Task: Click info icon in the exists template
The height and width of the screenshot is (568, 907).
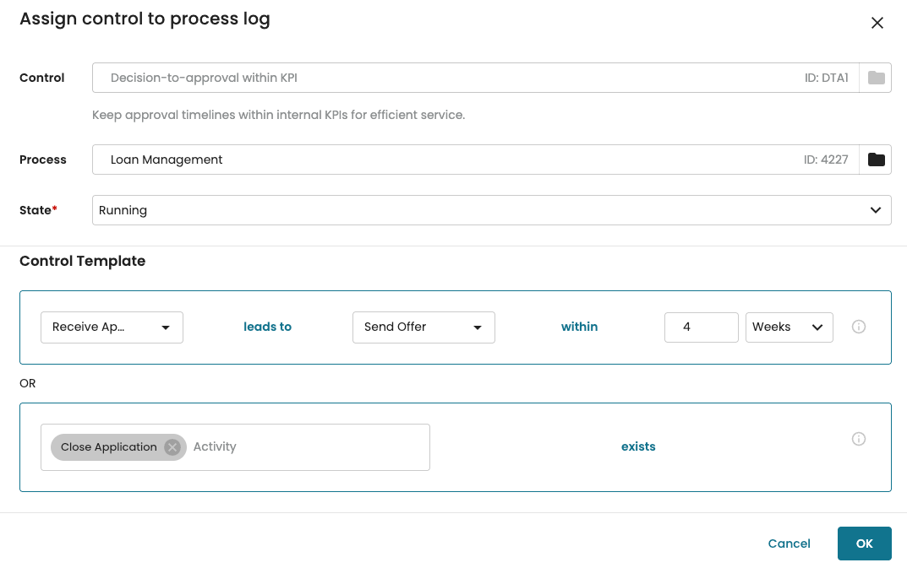Action: tap(858, 439)
